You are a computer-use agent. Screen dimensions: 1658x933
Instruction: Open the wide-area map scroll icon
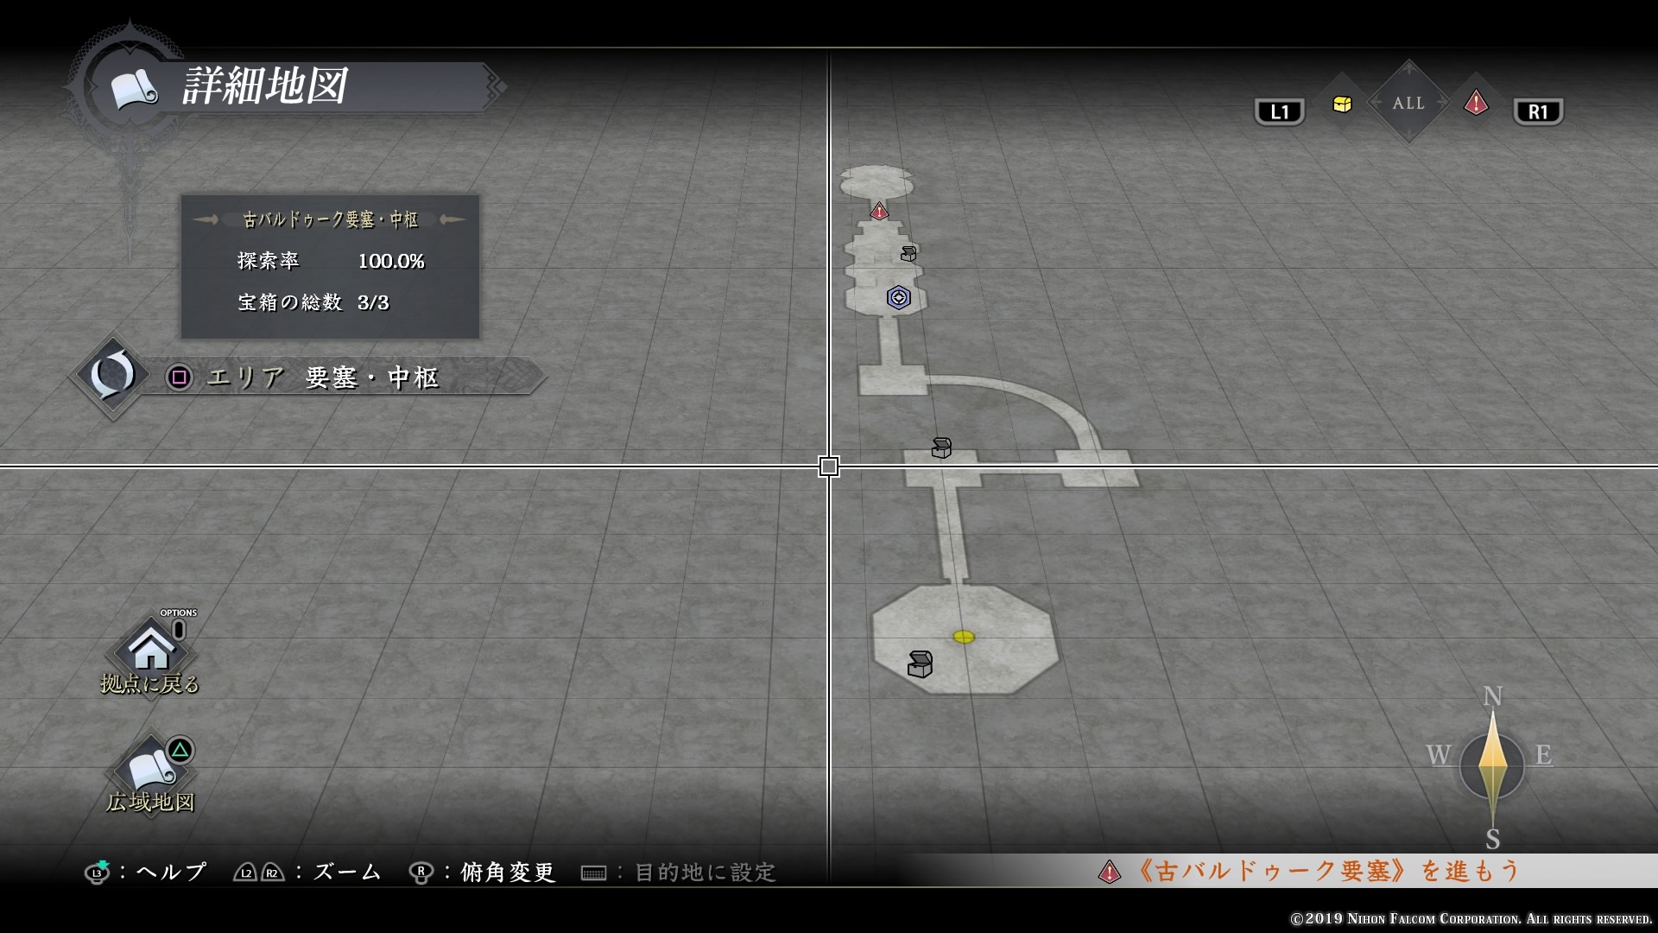(151, 771)
